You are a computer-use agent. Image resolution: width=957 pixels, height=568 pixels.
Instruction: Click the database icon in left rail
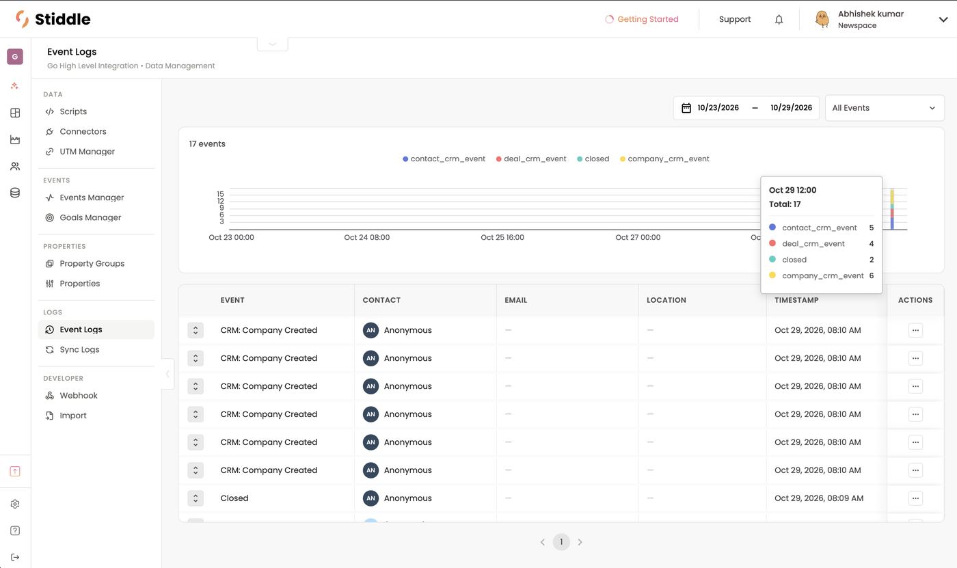[x=15, y=193]
